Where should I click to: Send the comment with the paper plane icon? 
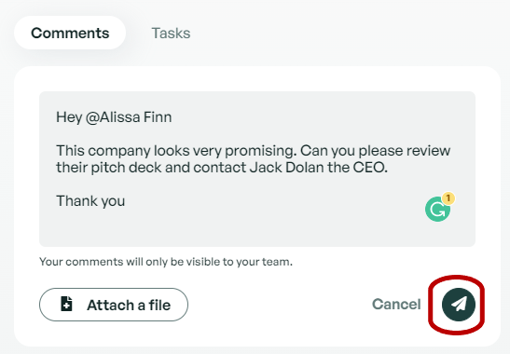459,305
